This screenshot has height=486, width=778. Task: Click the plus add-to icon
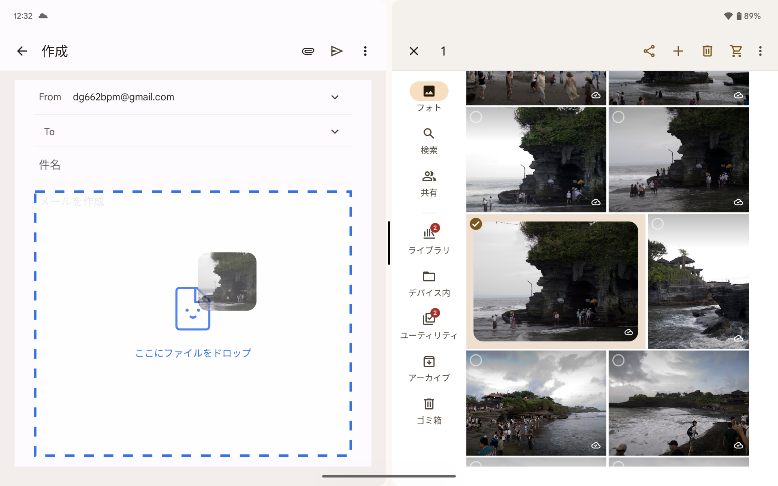(678, 51)
